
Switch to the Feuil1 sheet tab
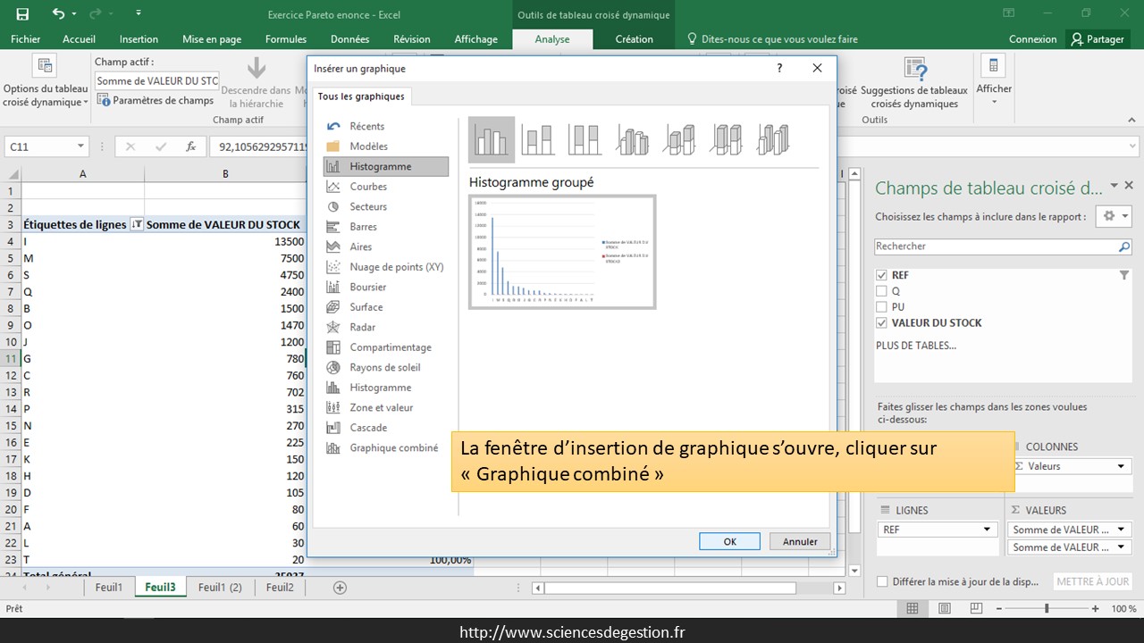[108, 587]
